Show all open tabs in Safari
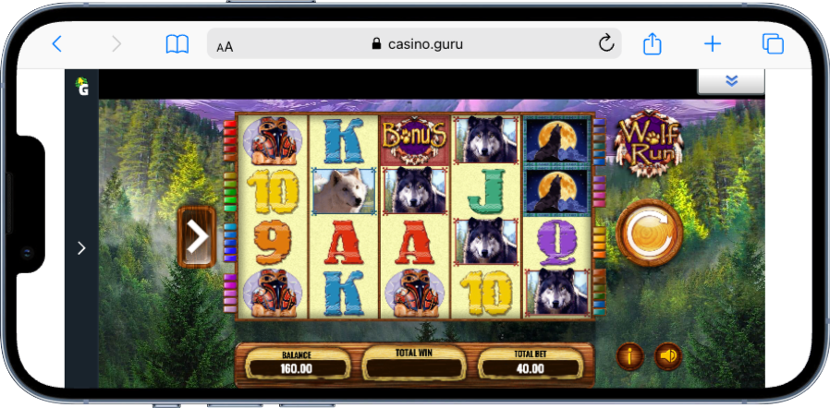 773,44
